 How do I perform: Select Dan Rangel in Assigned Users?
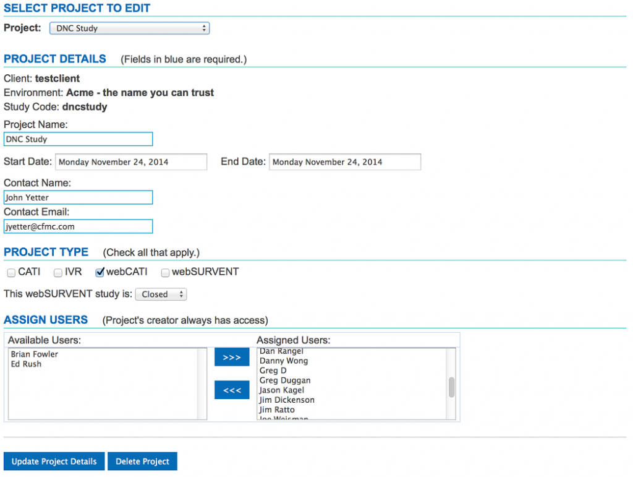(283, 351)
